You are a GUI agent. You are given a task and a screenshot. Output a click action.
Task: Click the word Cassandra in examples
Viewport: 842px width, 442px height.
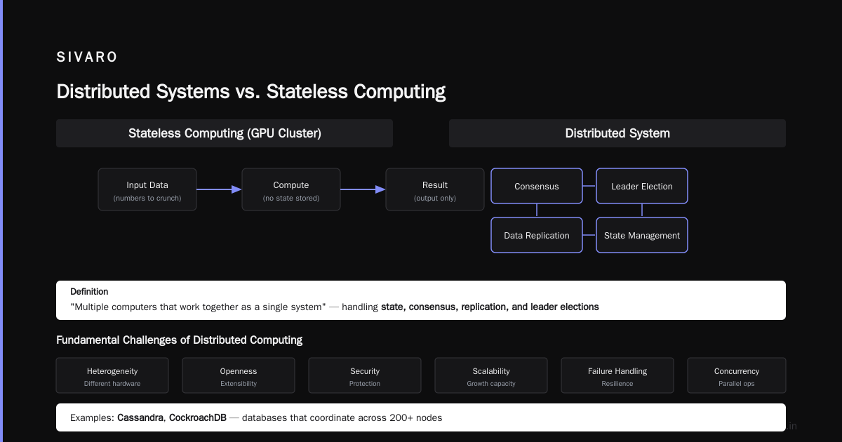pos(140,417)
